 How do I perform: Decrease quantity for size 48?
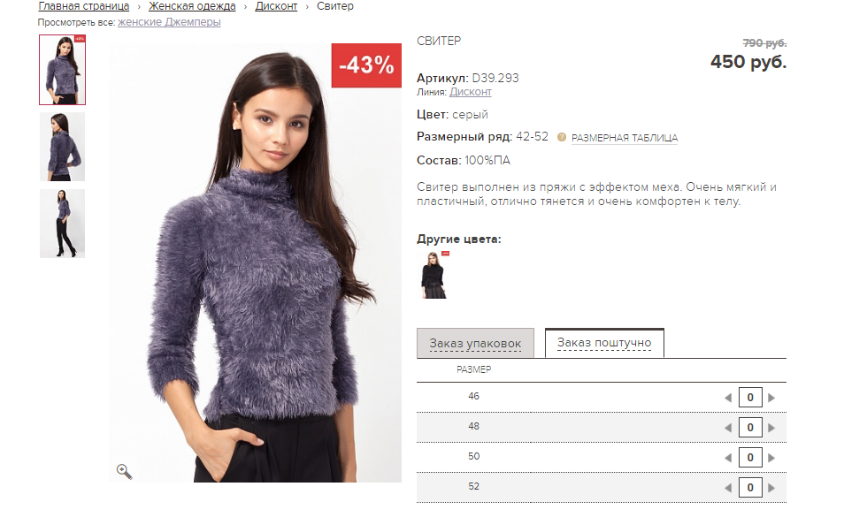click(x=728, y=428)
